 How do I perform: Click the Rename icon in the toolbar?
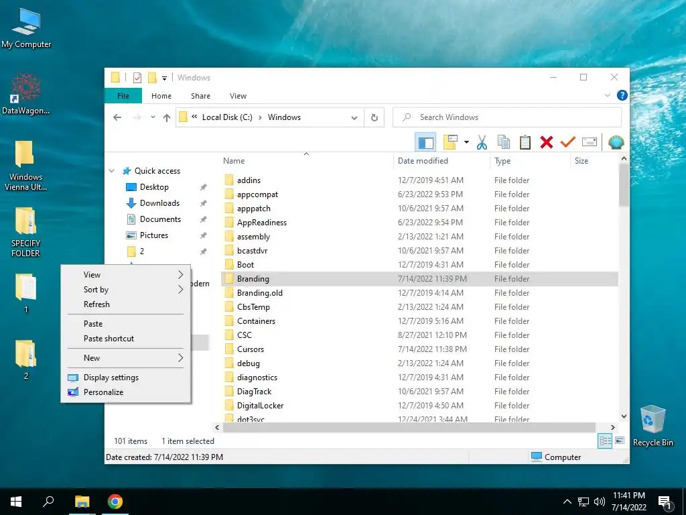pos(590,142)
